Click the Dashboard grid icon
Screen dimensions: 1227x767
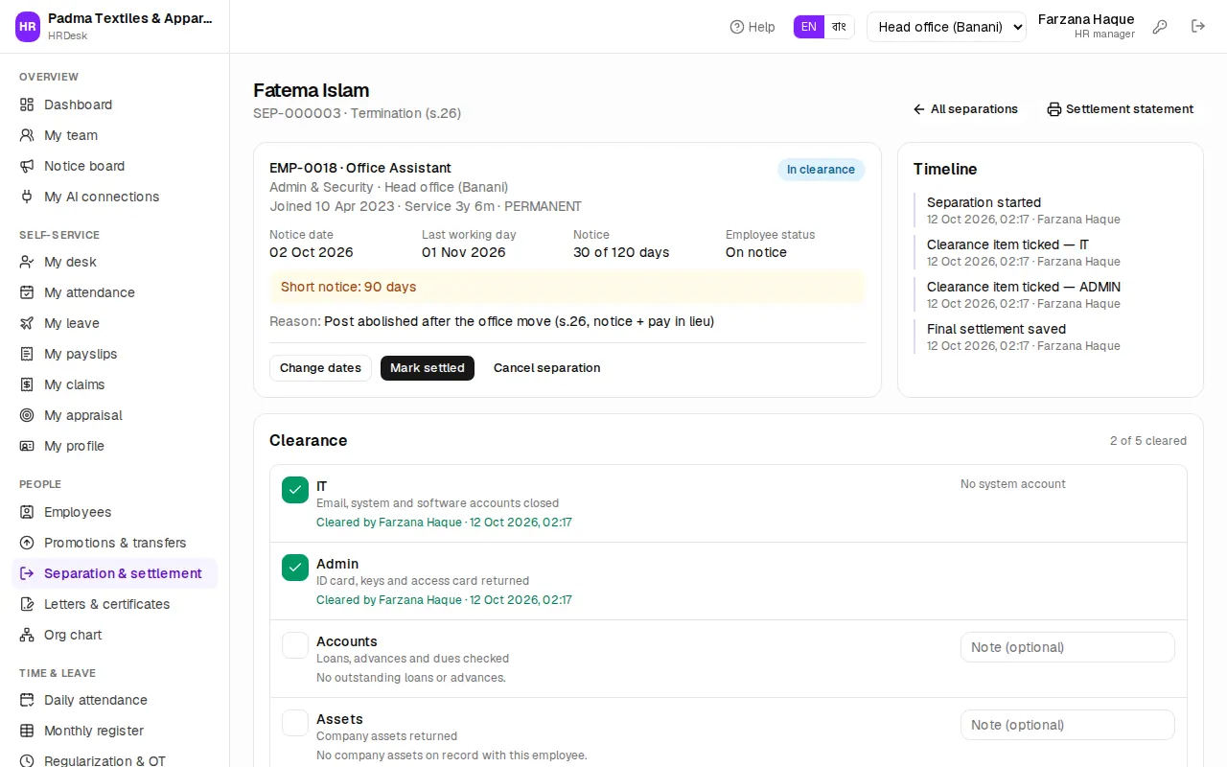[27, 105]
